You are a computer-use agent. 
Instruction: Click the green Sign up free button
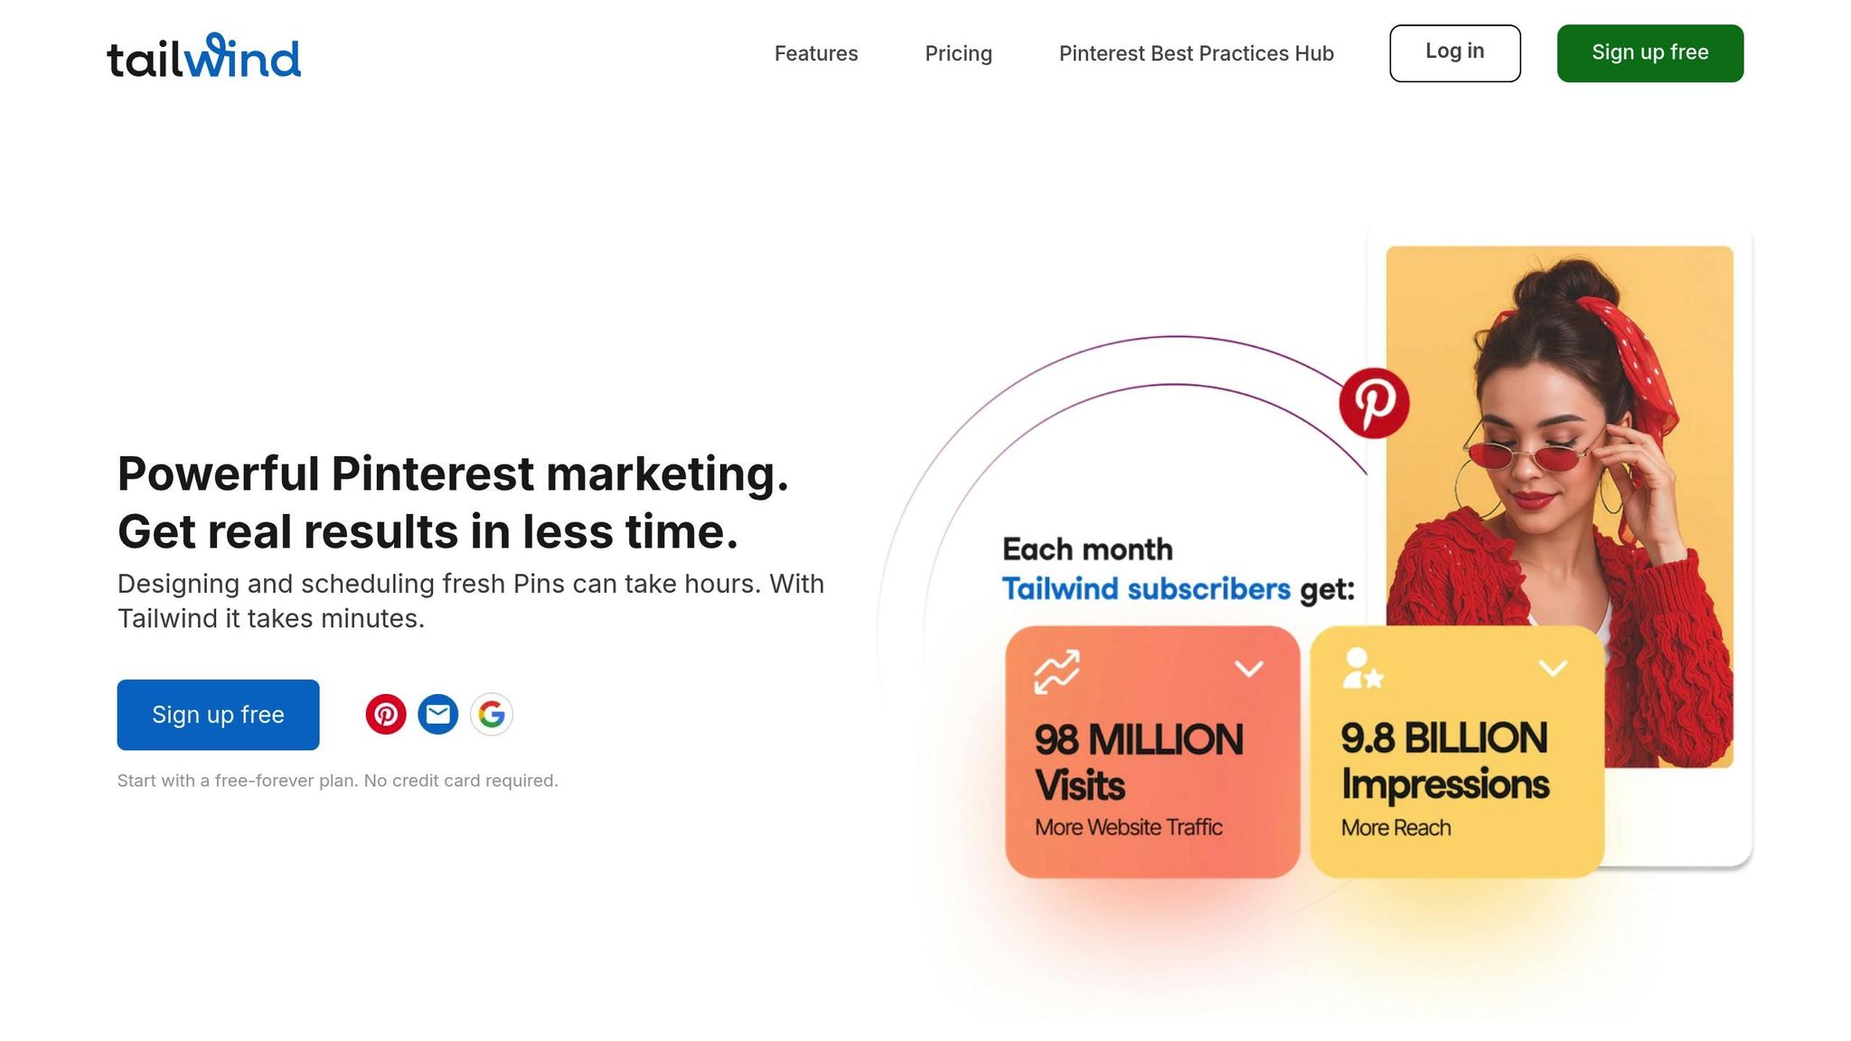tap(1649, 53)
